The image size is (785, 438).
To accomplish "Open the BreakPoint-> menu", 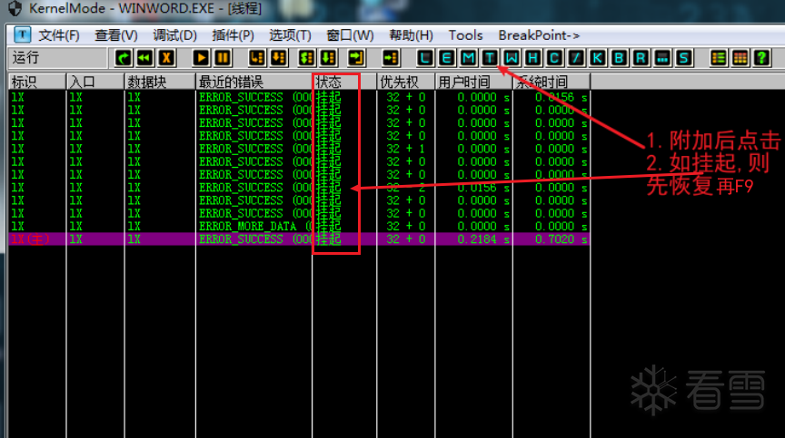I will point(539,35).
